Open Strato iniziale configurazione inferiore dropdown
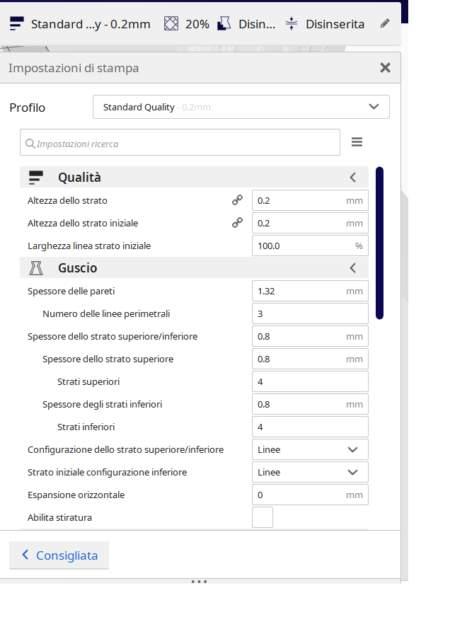 [x=310, y=472]
